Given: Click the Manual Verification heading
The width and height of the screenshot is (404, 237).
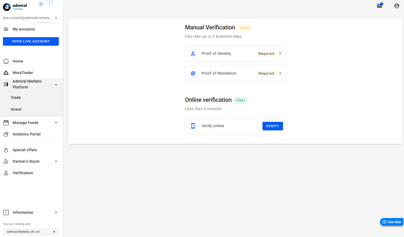Looking at the screenshot, I should 210,28.
